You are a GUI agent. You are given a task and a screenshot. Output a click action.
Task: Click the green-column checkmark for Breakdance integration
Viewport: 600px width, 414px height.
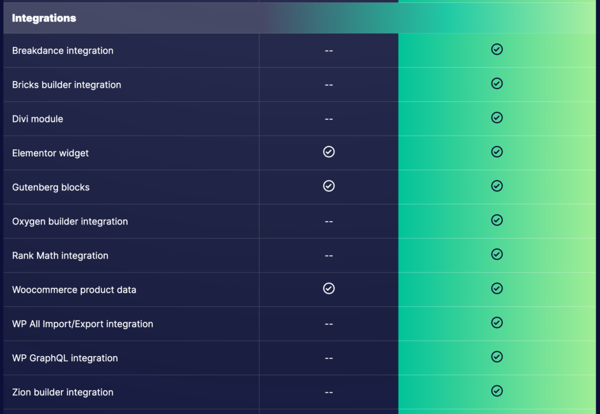497,49
